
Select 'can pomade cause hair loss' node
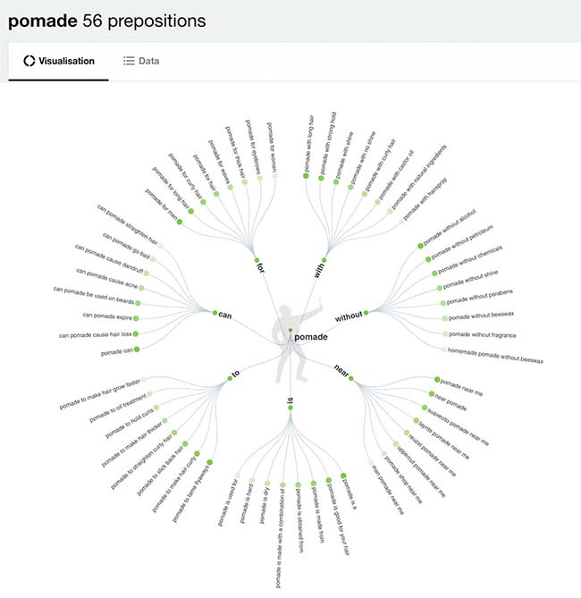[x=146, y=335]
